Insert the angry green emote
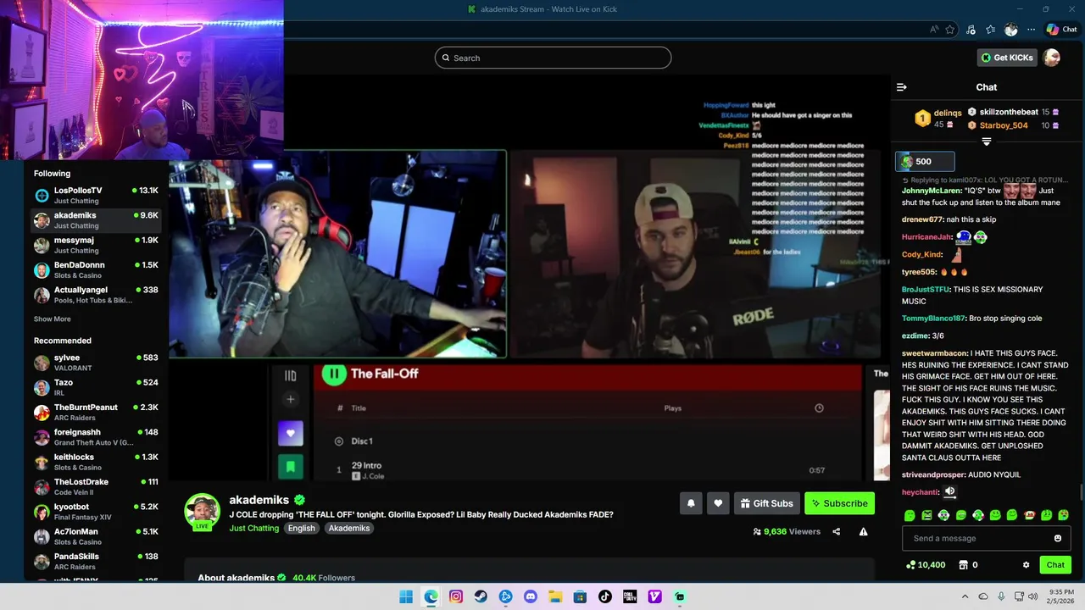1085x610 pixels. (x=926, y=515)
